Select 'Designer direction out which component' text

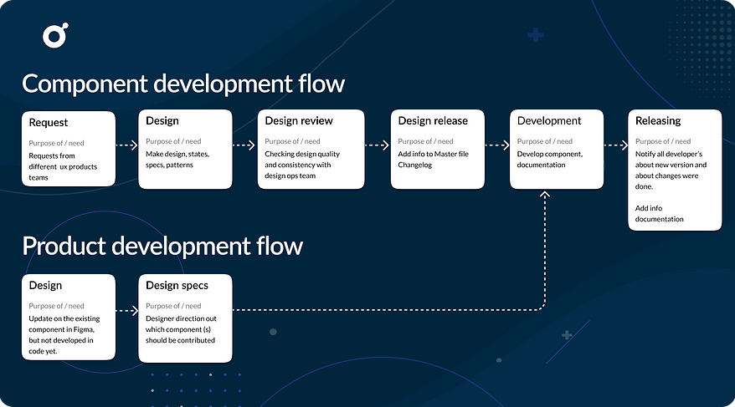181,329
